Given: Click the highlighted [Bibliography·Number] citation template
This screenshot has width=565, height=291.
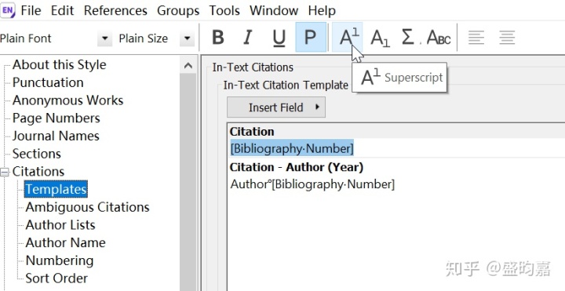Looking at the screenshot, I should [x=292, y=148].
